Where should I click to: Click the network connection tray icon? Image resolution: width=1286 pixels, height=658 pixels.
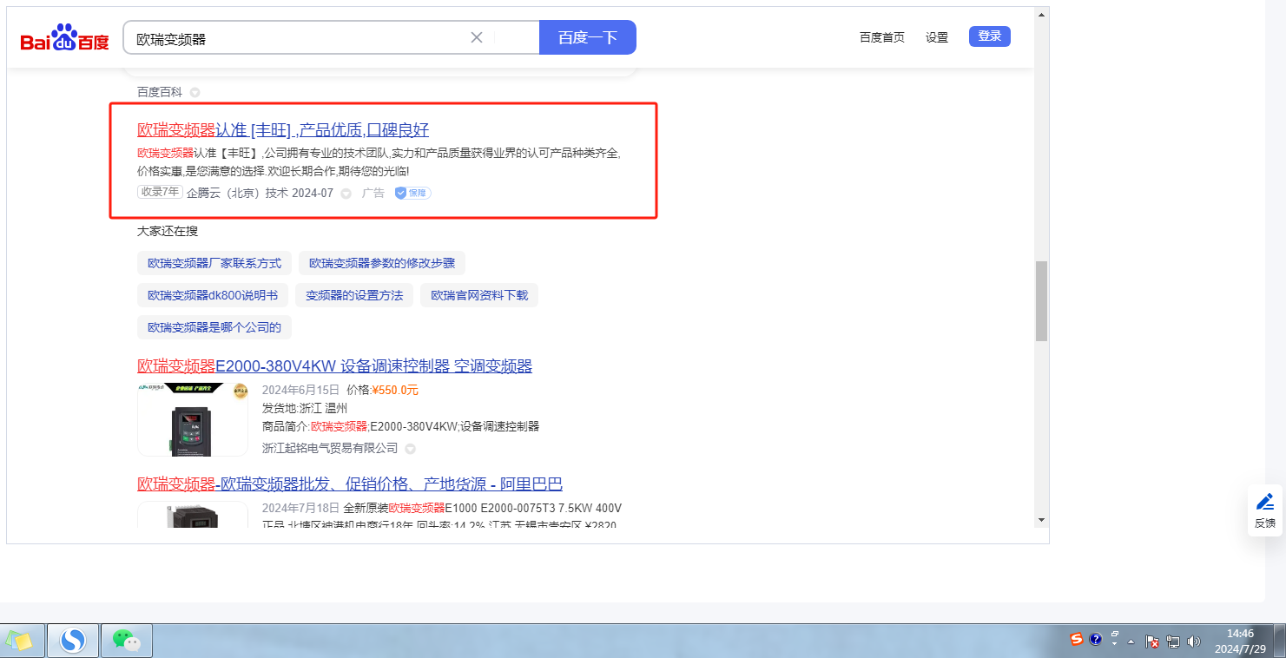pos(1173,642)
